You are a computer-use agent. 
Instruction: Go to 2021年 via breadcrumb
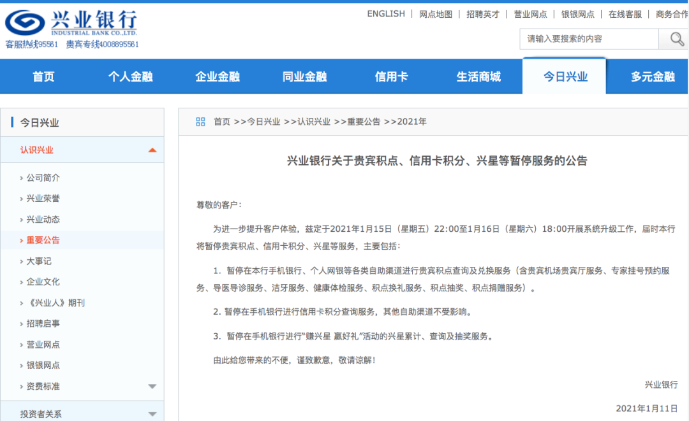(x=411, y=122)
